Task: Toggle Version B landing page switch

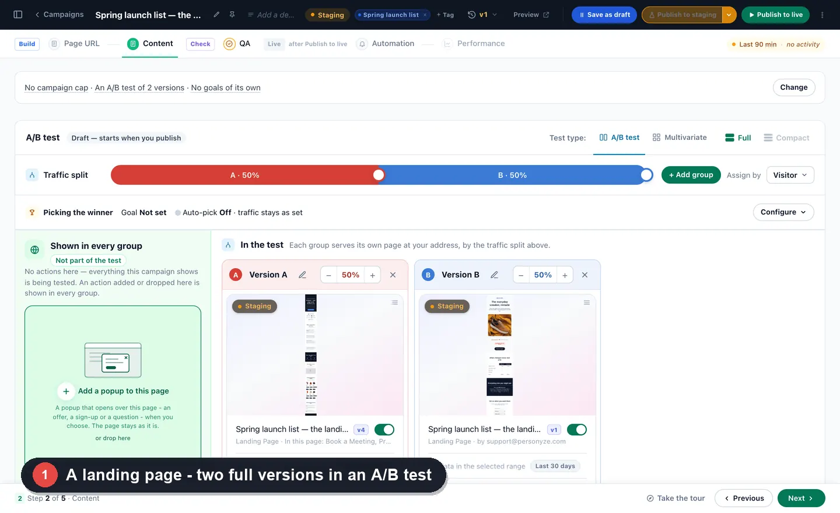Action: point(577,430)
